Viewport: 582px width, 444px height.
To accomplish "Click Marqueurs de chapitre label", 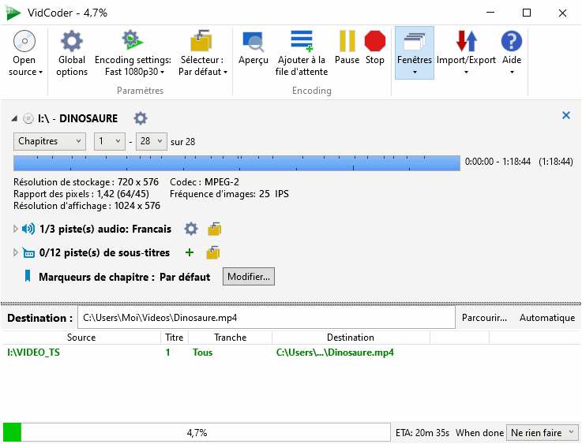I will point(96,277).
